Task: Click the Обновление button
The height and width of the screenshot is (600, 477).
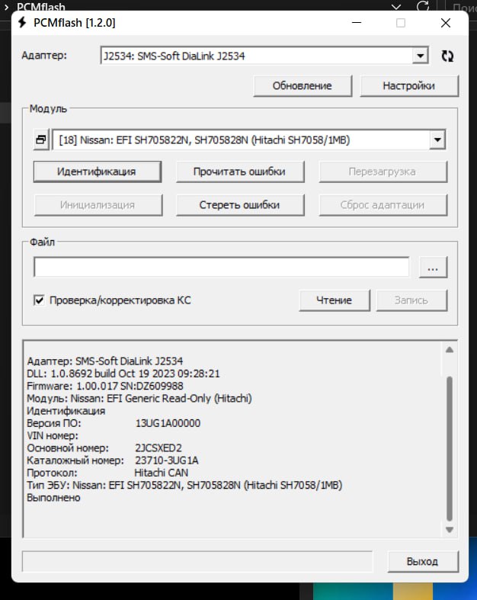Action: pos(303,85)
